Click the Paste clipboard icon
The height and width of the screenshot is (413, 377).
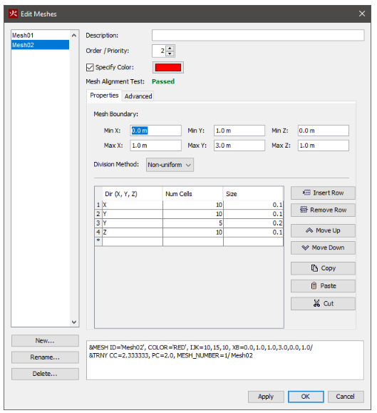tap(314, 286)
